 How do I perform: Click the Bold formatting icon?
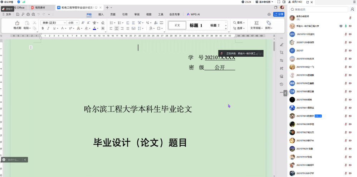tap(43, 28)
